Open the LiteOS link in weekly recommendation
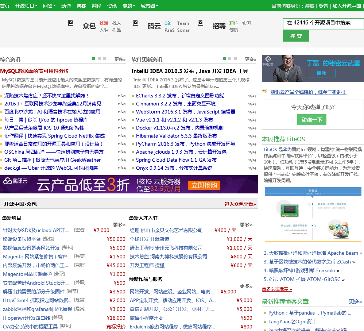This screenshot has height=331, width=364. (x=270, y=149)
